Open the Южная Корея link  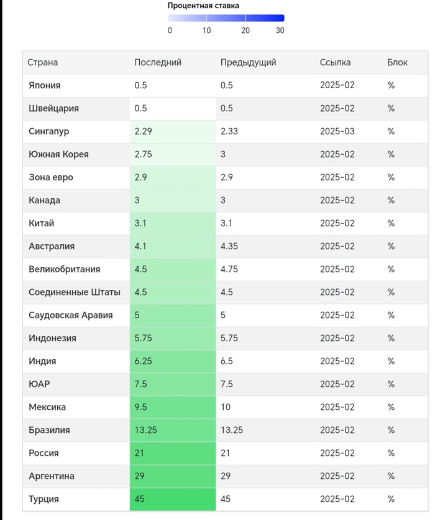click(x=58, y=154)
